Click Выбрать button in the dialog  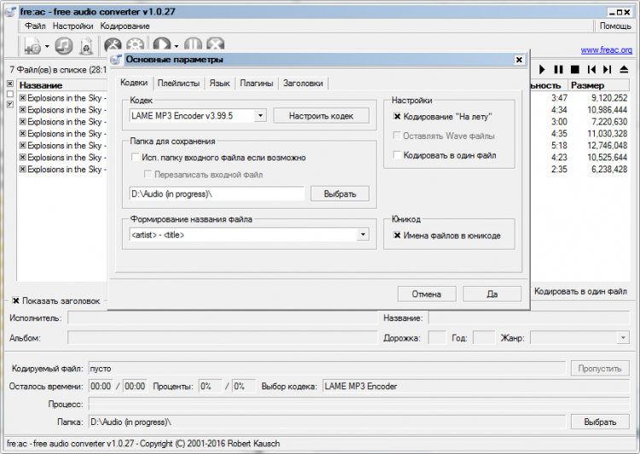coord(340,194)
